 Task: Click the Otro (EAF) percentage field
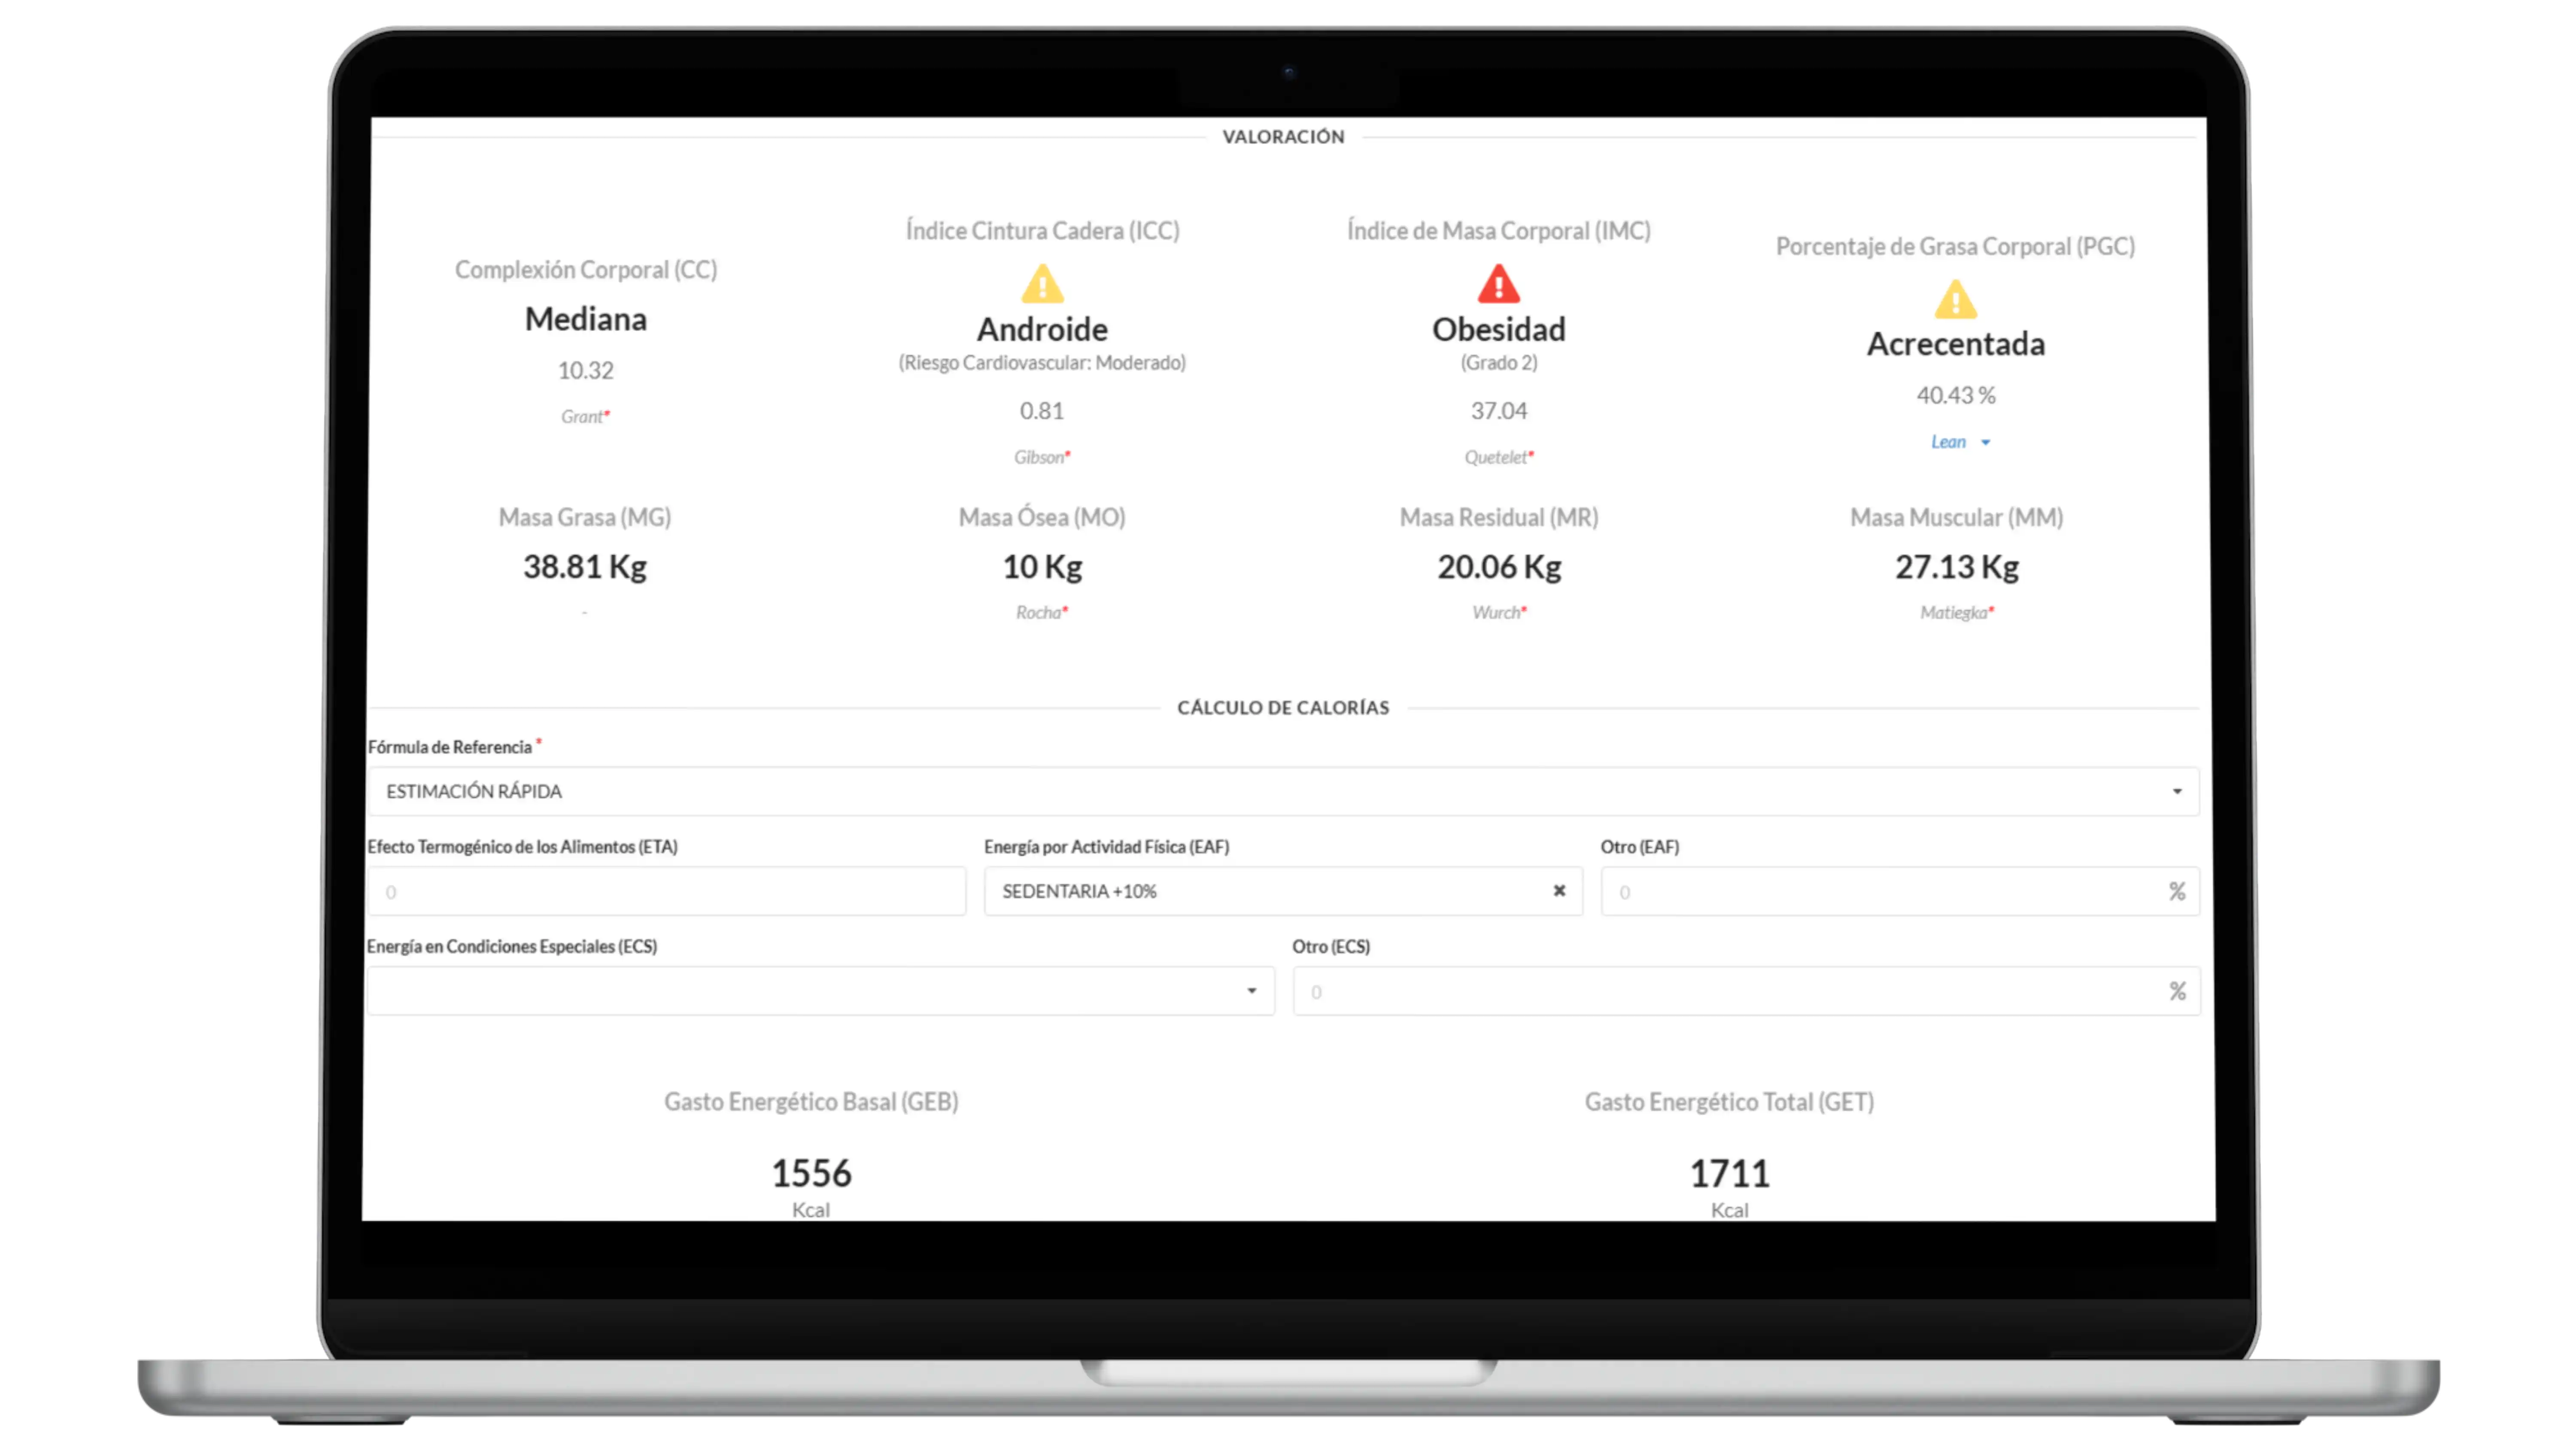(1880, 891)
